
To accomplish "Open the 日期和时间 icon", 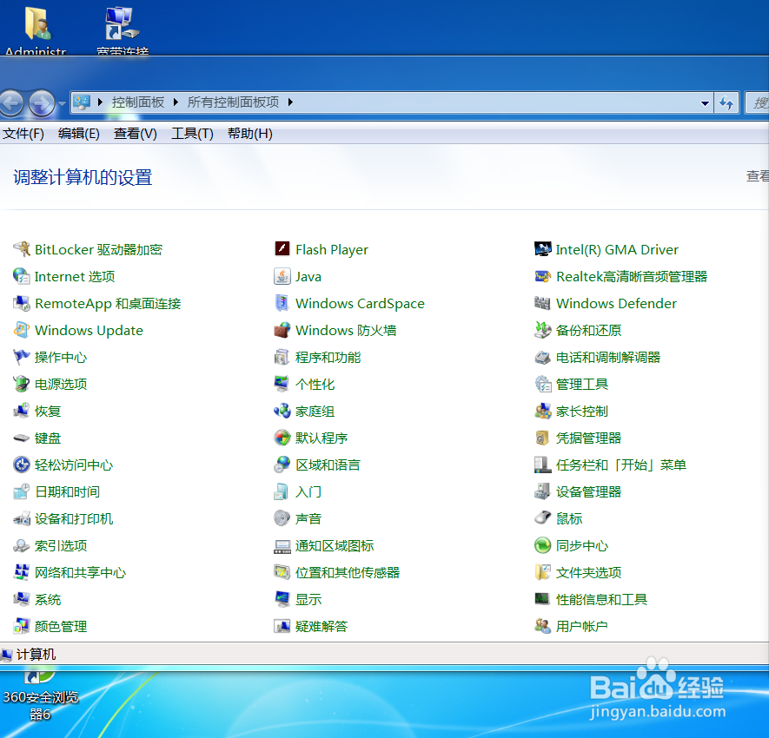I will coord(22,492).
